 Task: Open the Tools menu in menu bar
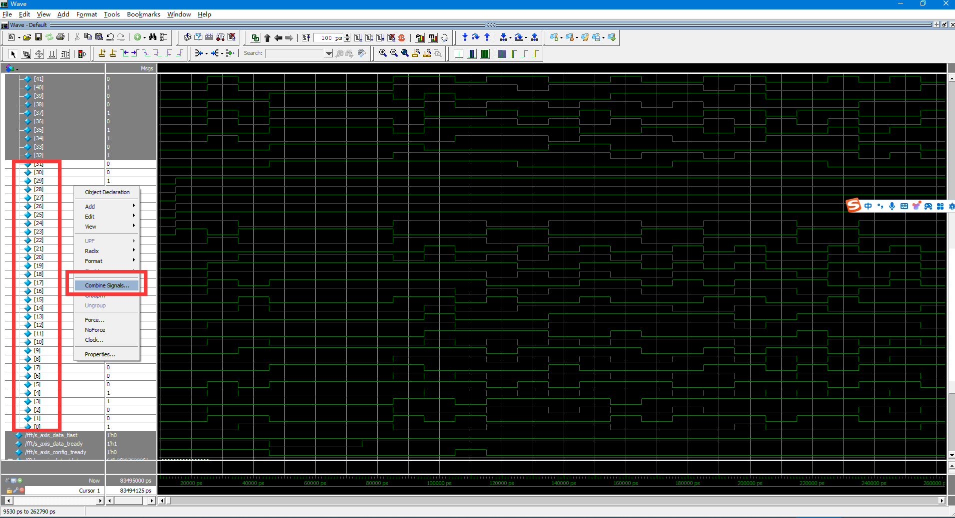click(112, 14)
